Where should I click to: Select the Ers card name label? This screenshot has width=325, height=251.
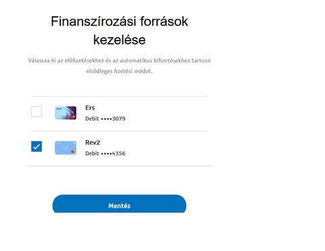(x=90, y=108)
